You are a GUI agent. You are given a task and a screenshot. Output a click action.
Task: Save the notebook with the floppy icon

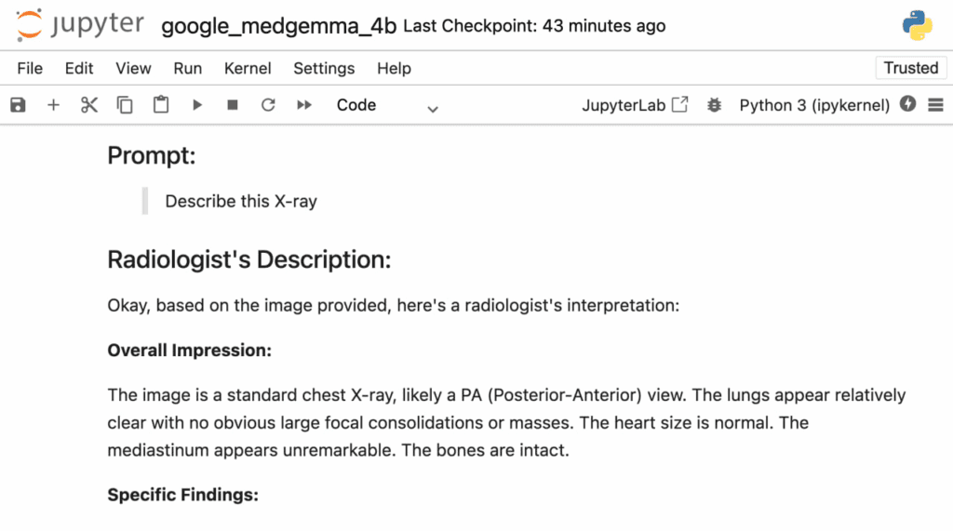coord(18,105)
